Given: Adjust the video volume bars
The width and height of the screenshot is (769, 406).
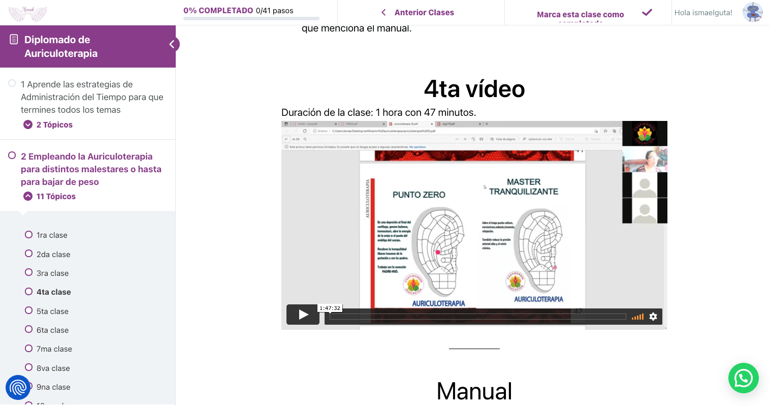Looking at the screenshot, I should click(x=637, y=317).
